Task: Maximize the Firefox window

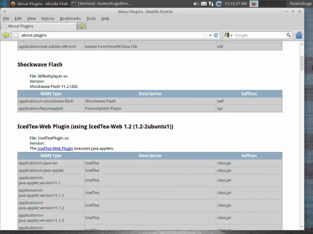Action: pyautogui.click(x=293, y=12)
